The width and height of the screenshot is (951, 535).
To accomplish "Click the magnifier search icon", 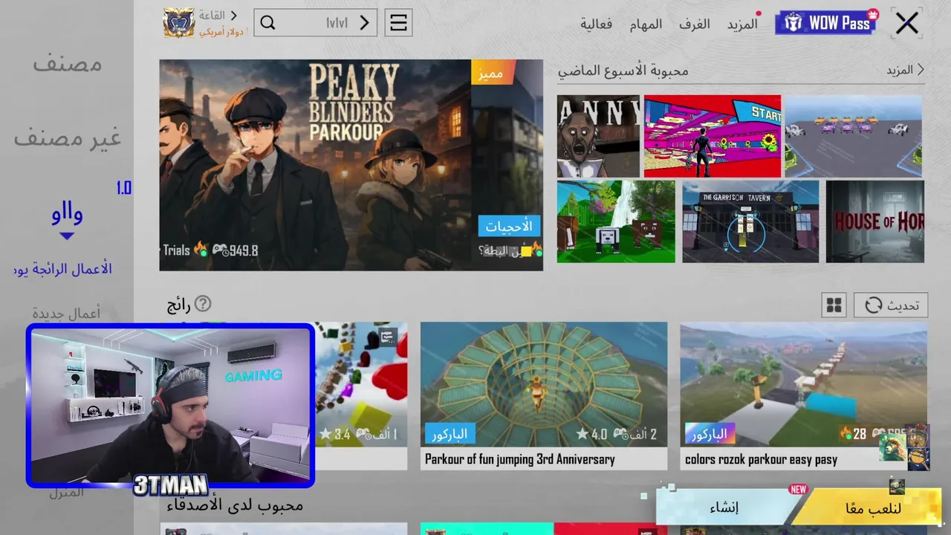I will click(x=268, y=23).
